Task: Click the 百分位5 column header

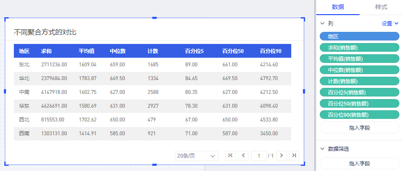Action: point(194,51)
